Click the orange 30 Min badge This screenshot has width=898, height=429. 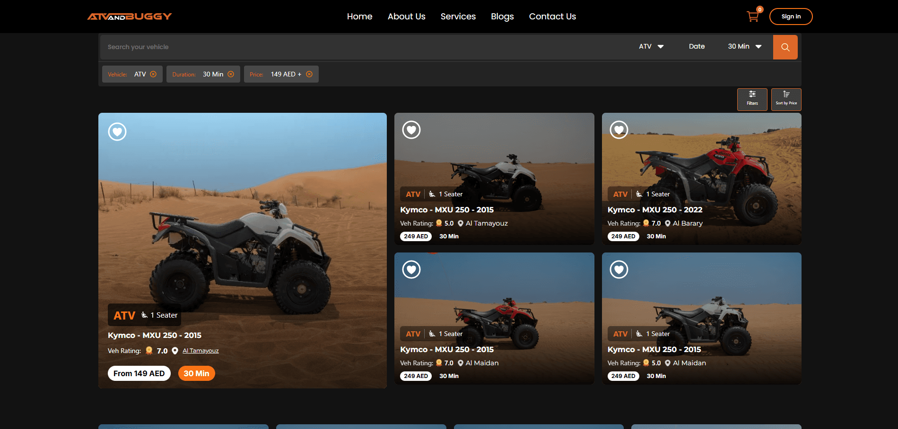[x=196, y=373]
